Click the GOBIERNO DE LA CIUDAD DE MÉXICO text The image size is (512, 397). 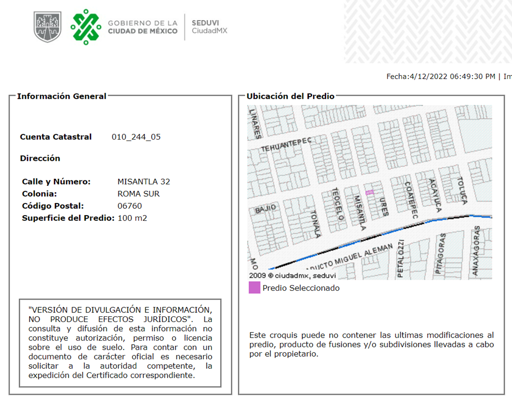pos(142,27)
